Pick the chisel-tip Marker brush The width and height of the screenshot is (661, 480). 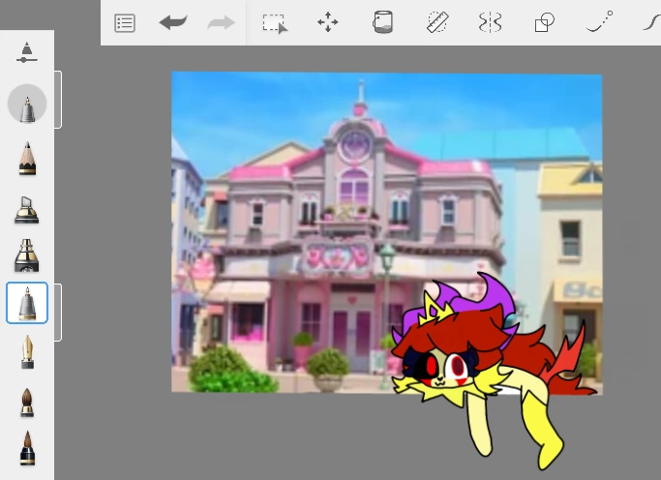pos(27,207)
